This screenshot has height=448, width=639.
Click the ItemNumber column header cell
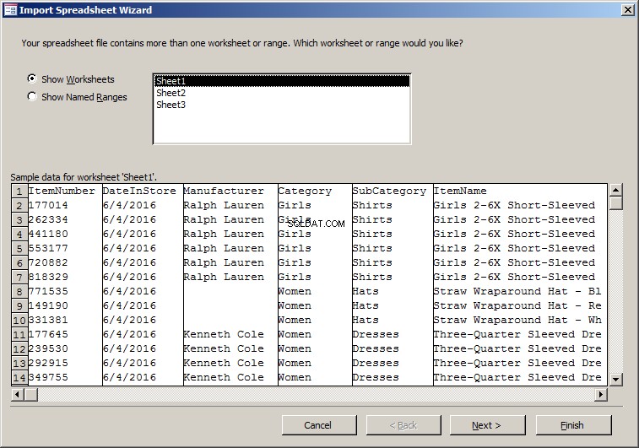[64, 191]
